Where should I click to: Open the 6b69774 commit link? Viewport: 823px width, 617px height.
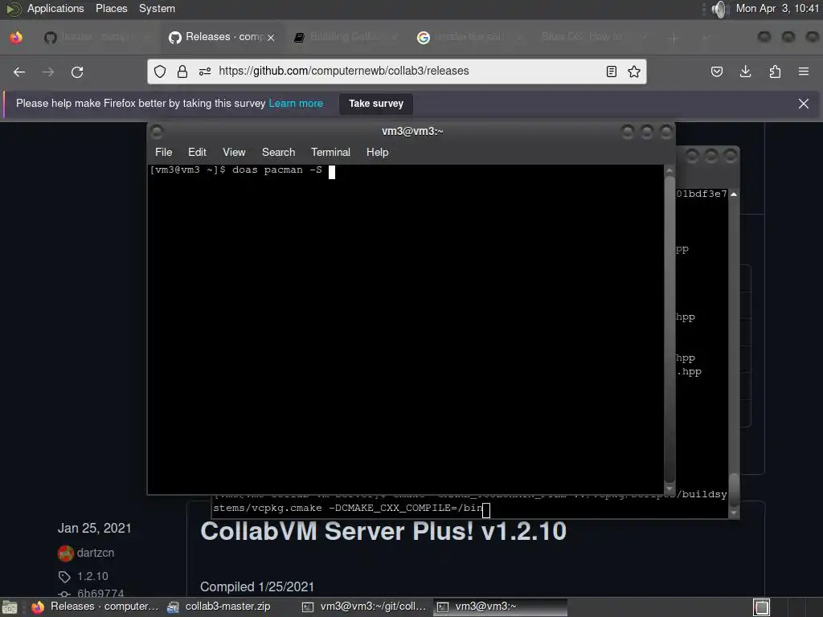tap(100, 594)
